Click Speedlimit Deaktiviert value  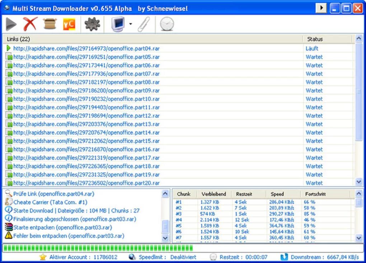pyautogui.click(x=183, y=257)
